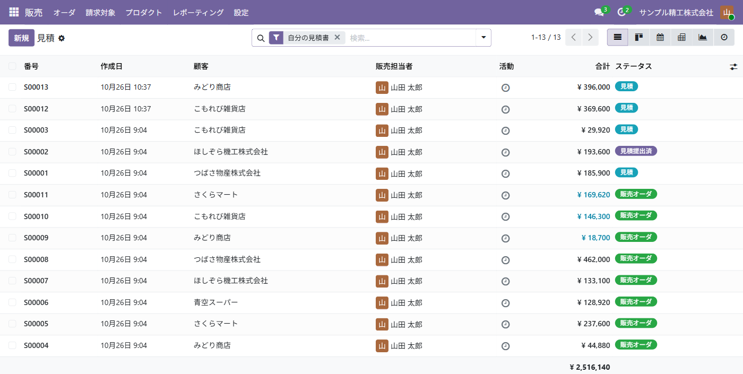This screenshot has height=374, width=743.
Task: Check the box for order S00002
Action: 12,152
